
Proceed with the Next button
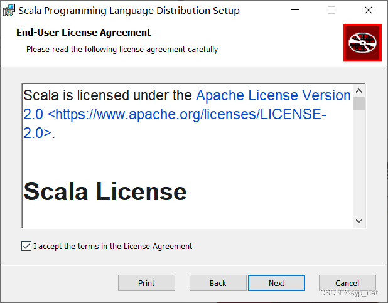pos(276,283)
